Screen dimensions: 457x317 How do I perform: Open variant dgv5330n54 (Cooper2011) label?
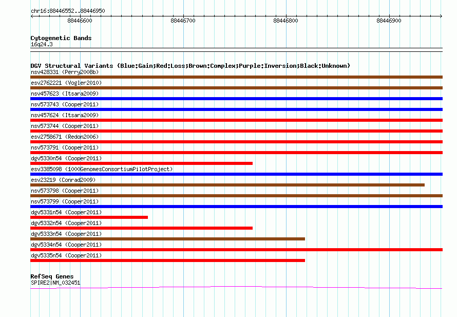click(66, 158)
